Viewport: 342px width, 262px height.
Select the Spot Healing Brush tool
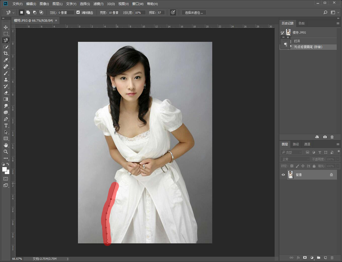click(x=6, y=67)
